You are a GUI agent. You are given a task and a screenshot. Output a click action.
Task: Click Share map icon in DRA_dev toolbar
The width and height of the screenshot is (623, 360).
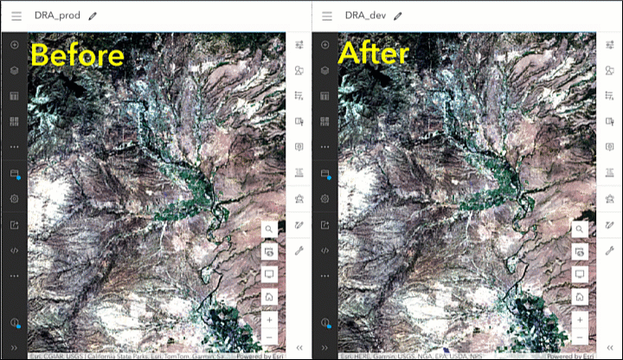[325, 225]
